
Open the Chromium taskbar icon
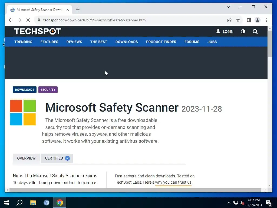(x=47, y=203)
